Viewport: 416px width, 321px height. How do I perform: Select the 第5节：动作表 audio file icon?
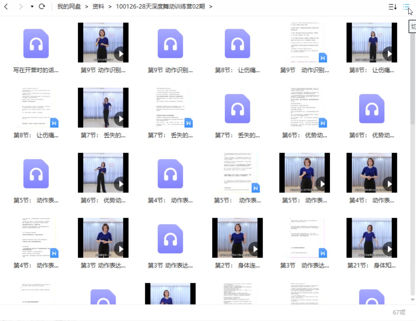point(36,174)
